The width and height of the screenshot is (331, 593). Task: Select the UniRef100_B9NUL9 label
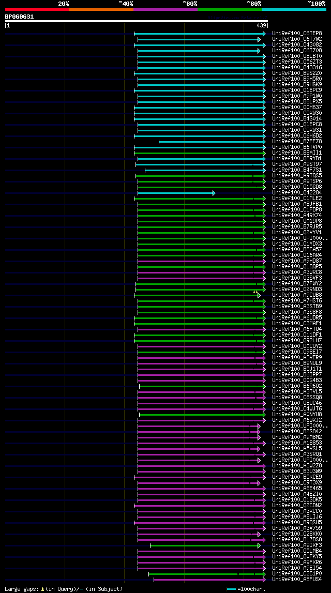297,363
